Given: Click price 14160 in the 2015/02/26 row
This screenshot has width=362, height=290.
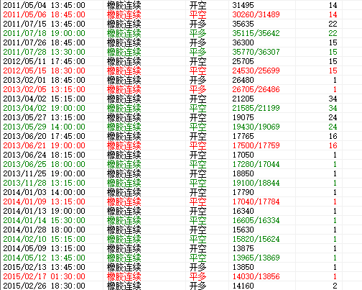Looking at the screenshot, I should [x=243, y=286].
